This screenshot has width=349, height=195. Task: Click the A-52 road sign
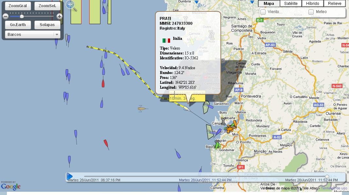point(277,137)
